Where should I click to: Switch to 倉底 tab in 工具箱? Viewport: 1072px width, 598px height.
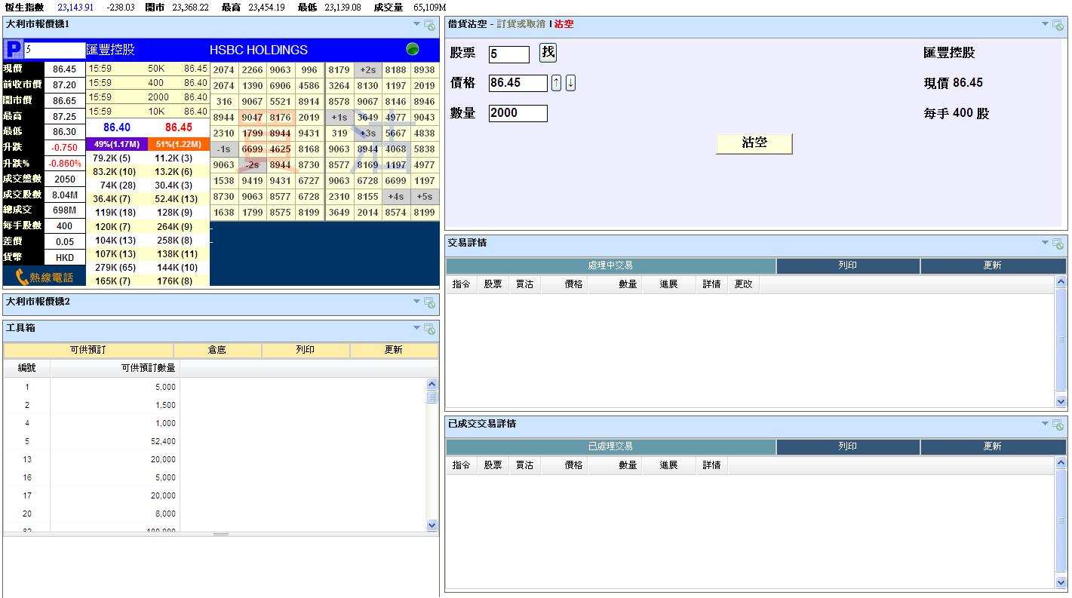pyautogui.click(x=217, y=351)
